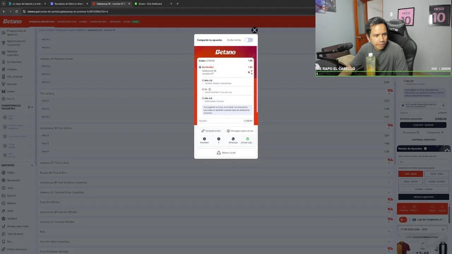452x254 pixels.
Task: Open Apuestas especiales in sidebar
Action: [13, 53]
